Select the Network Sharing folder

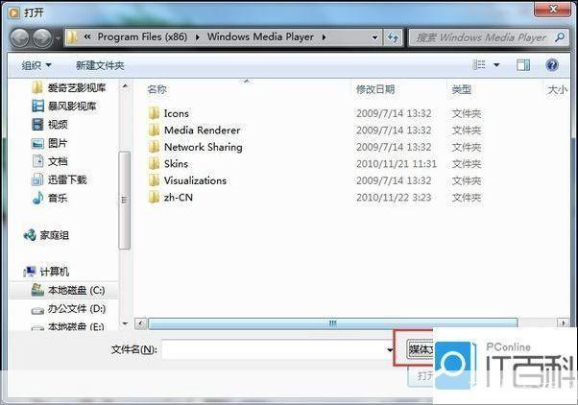point(204,147)
